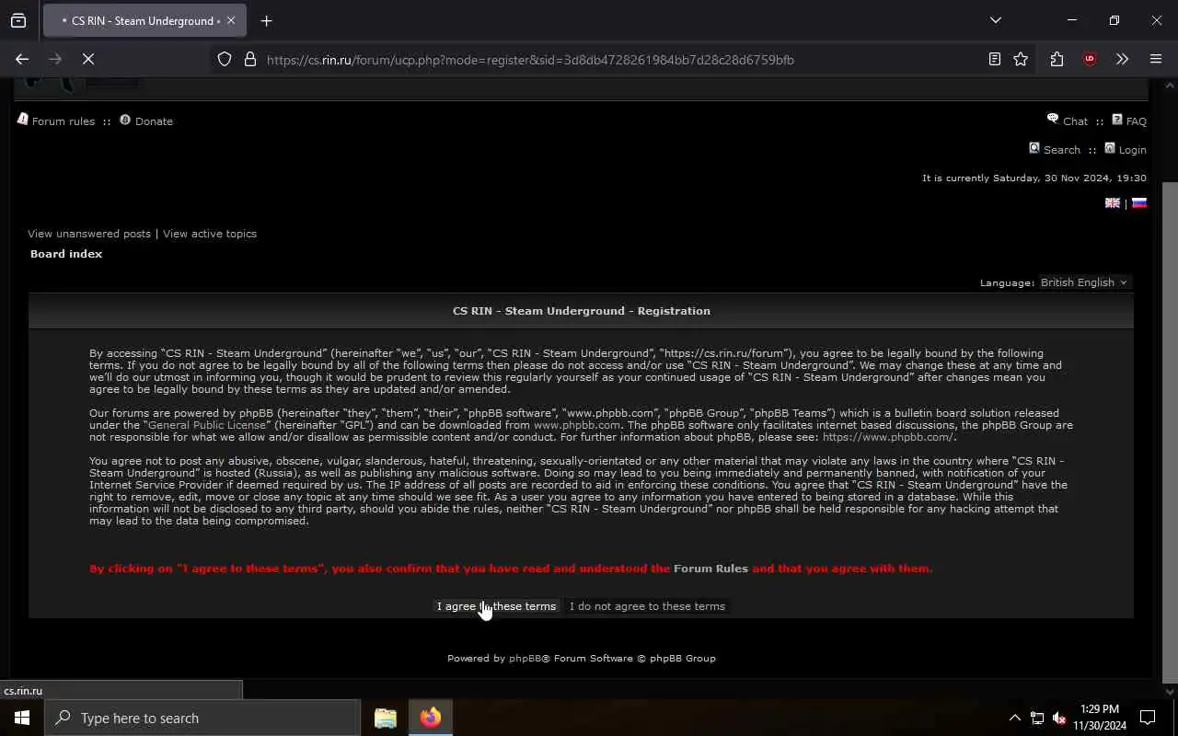The width and height of the screenshot is (1178, 736).
Task: Click I agree to these terms
Action: coord(496,606)
